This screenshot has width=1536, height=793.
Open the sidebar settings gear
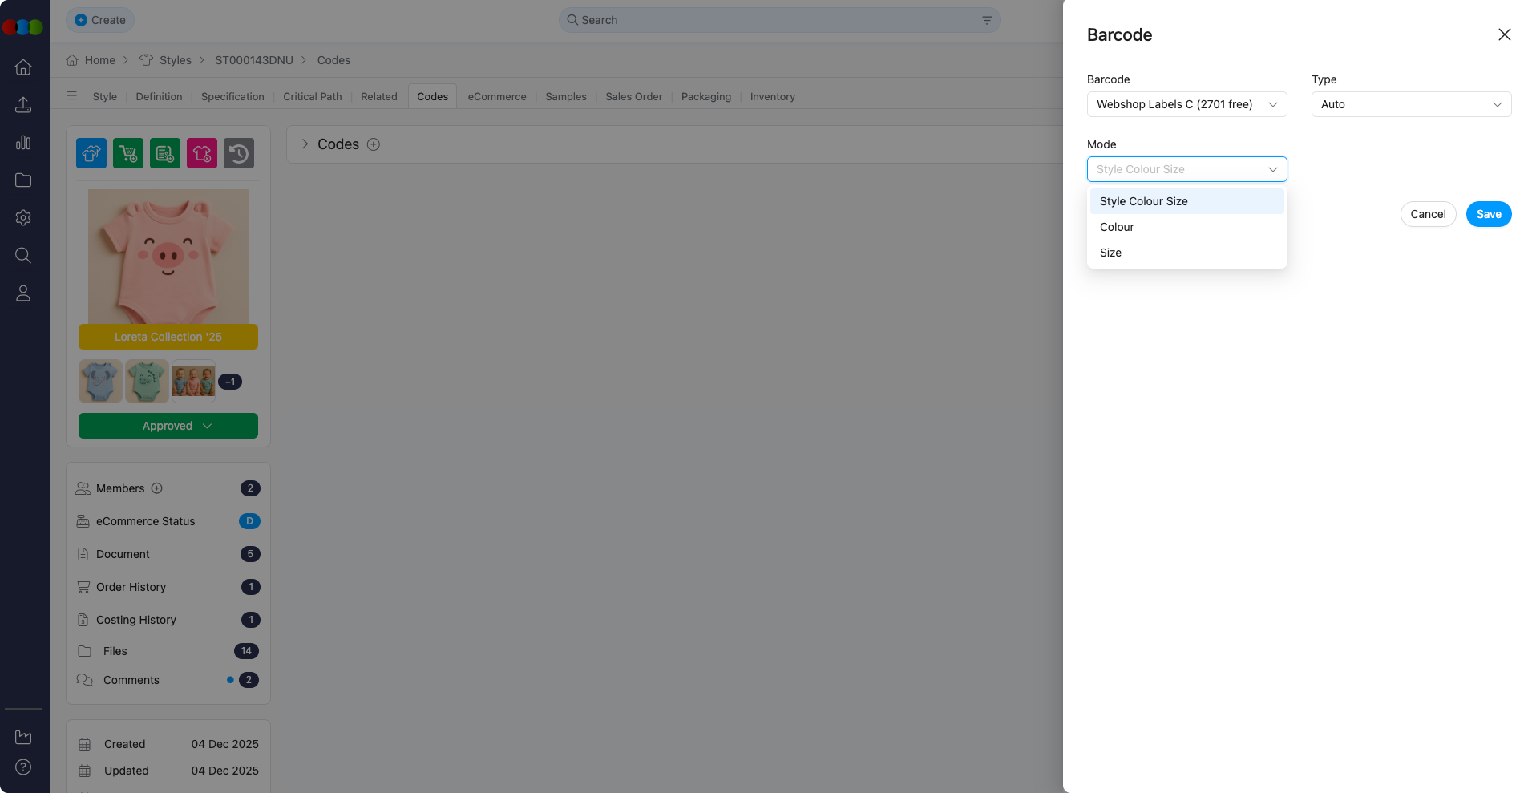click(23, 217)
